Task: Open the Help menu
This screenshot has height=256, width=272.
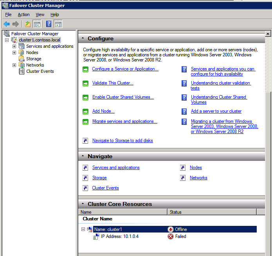Action: (x=55, y=14)
